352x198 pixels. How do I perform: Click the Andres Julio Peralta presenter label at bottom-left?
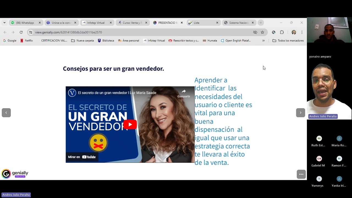pos(16,195)
